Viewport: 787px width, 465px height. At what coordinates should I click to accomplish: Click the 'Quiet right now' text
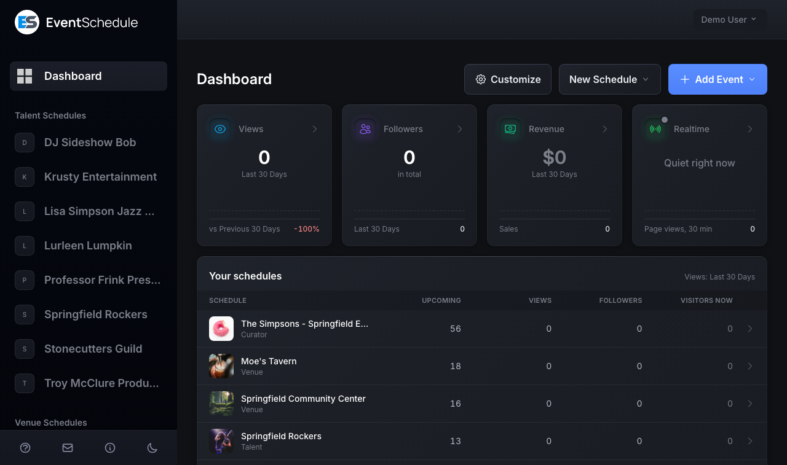(700, 163)
